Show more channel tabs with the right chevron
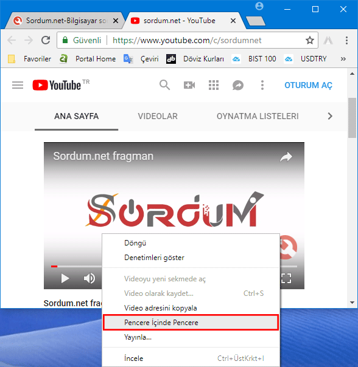Image resolution: width=358 pixels, height=367 pixels. [330, 116]
